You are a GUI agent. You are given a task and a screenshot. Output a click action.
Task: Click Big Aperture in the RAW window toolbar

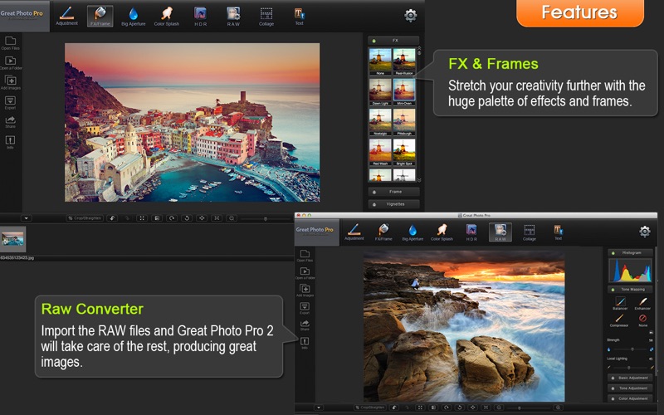(413, 232)
